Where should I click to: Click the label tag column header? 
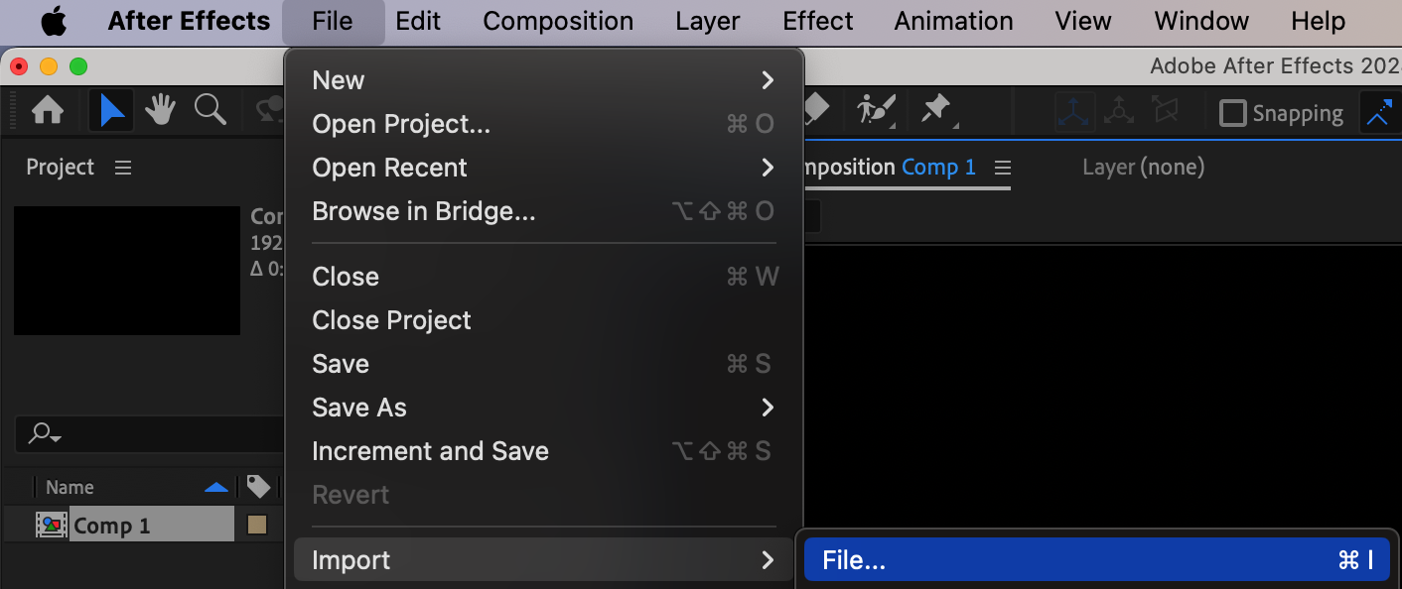pos(259,486)
